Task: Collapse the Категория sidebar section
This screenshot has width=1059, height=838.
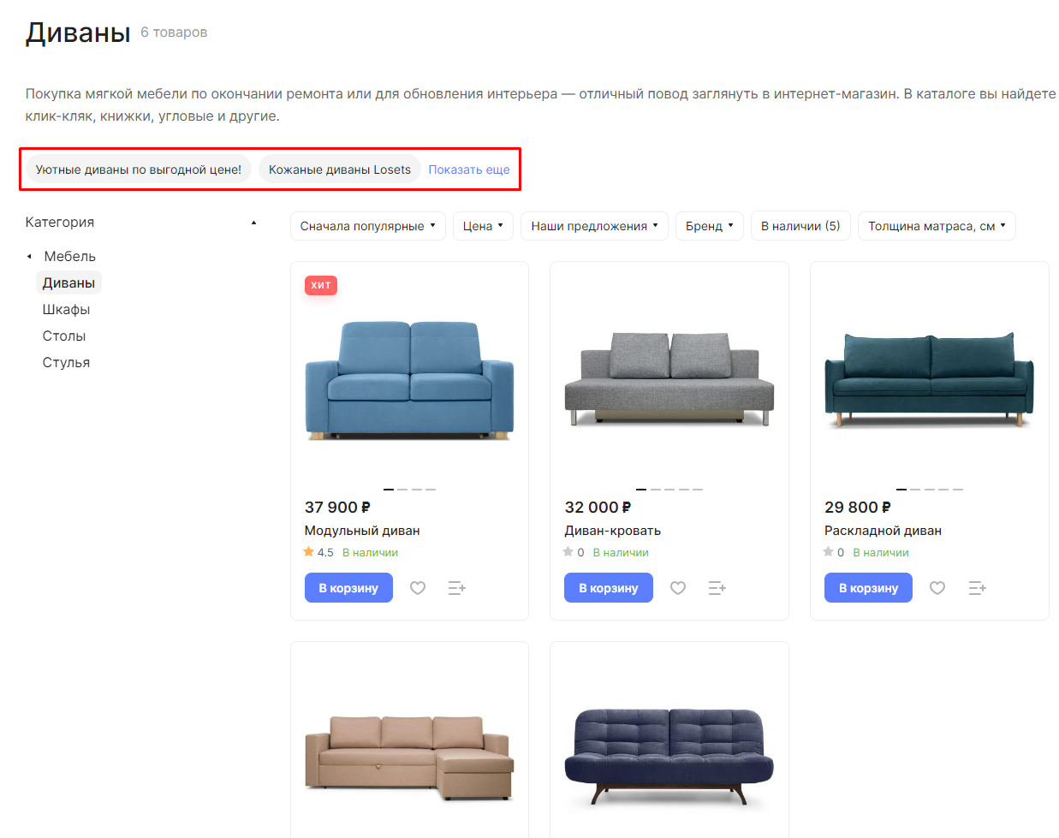Action: 253,223
